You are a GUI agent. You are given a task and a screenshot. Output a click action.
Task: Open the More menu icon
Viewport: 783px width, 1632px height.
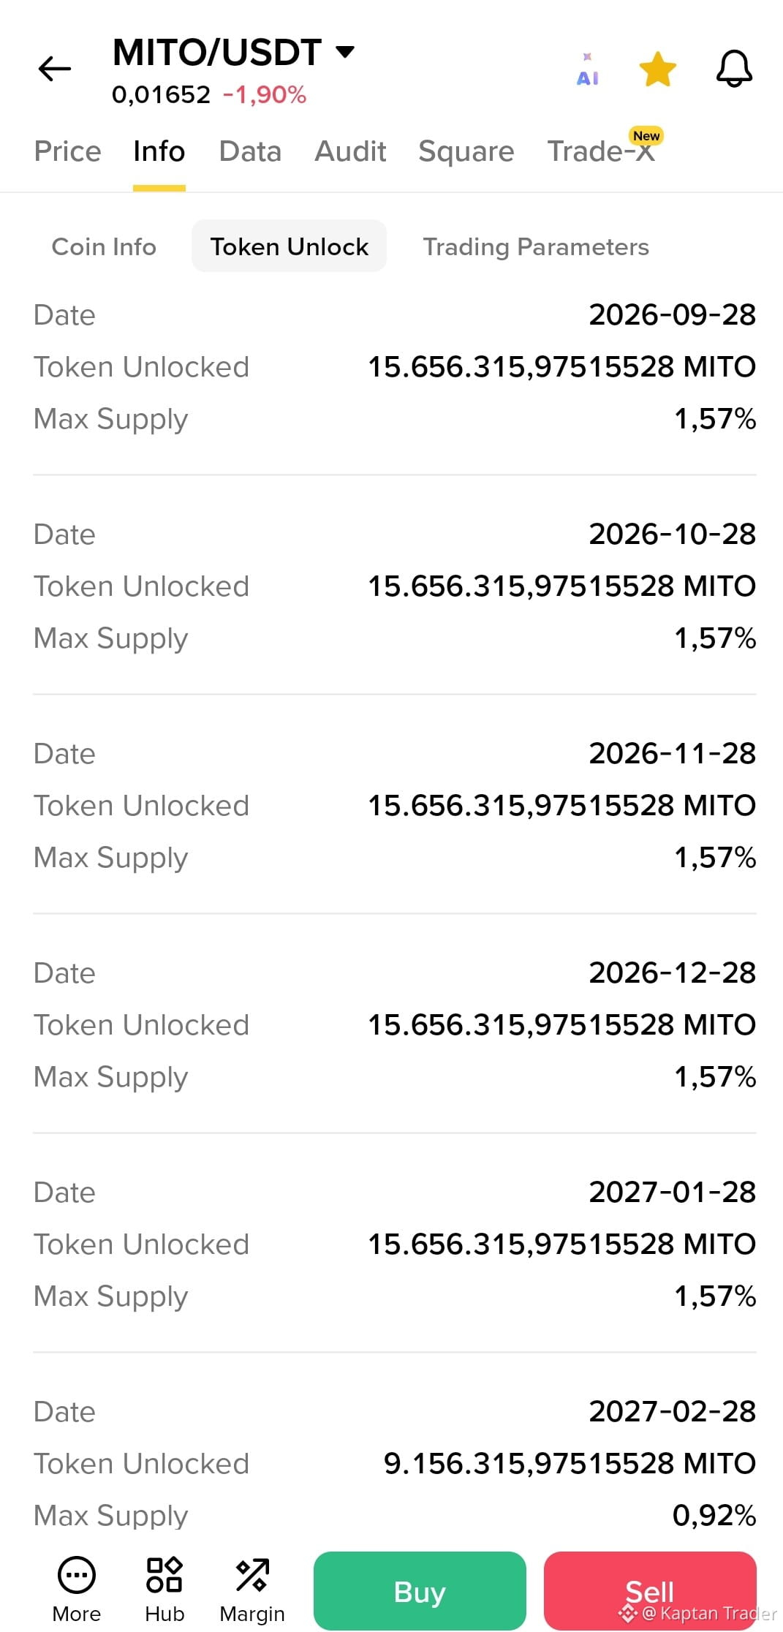(x=77, y=1574)
